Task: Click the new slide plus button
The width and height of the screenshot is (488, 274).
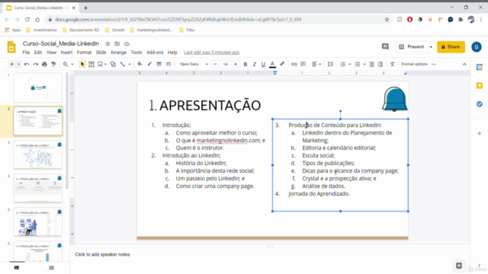Action: [x=11, y=64]
